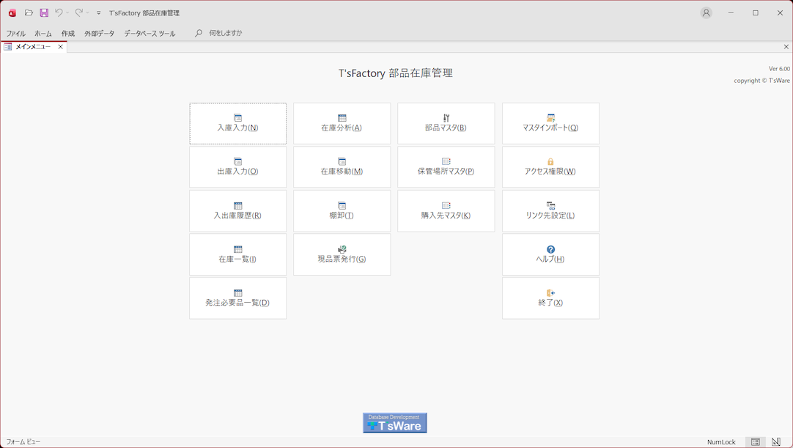Open アクセス権限(W) access permissions
Viewport: 793px width, 448px height.
pos(550,167)
